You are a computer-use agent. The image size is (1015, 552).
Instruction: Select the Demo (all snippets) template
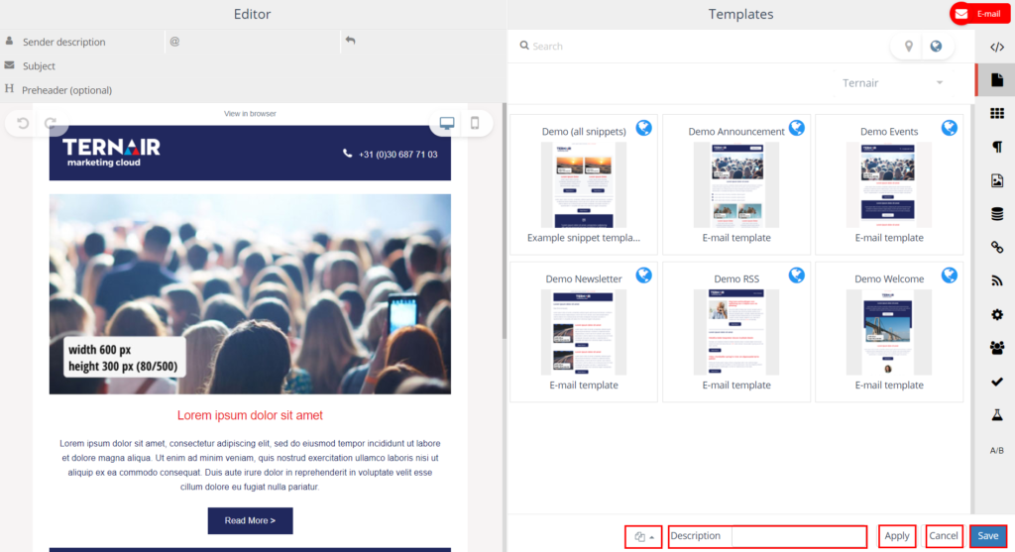tap(584, 184)
